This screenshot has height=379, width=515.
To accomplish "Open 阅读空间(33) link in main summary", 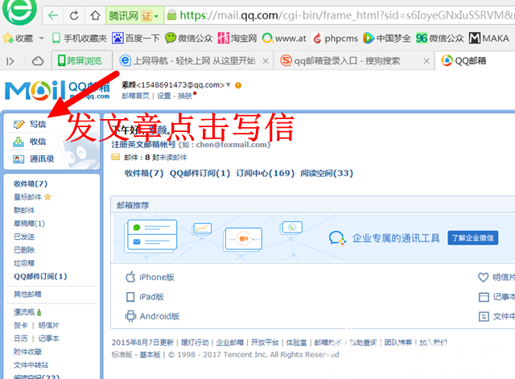I will pos(327,173).
